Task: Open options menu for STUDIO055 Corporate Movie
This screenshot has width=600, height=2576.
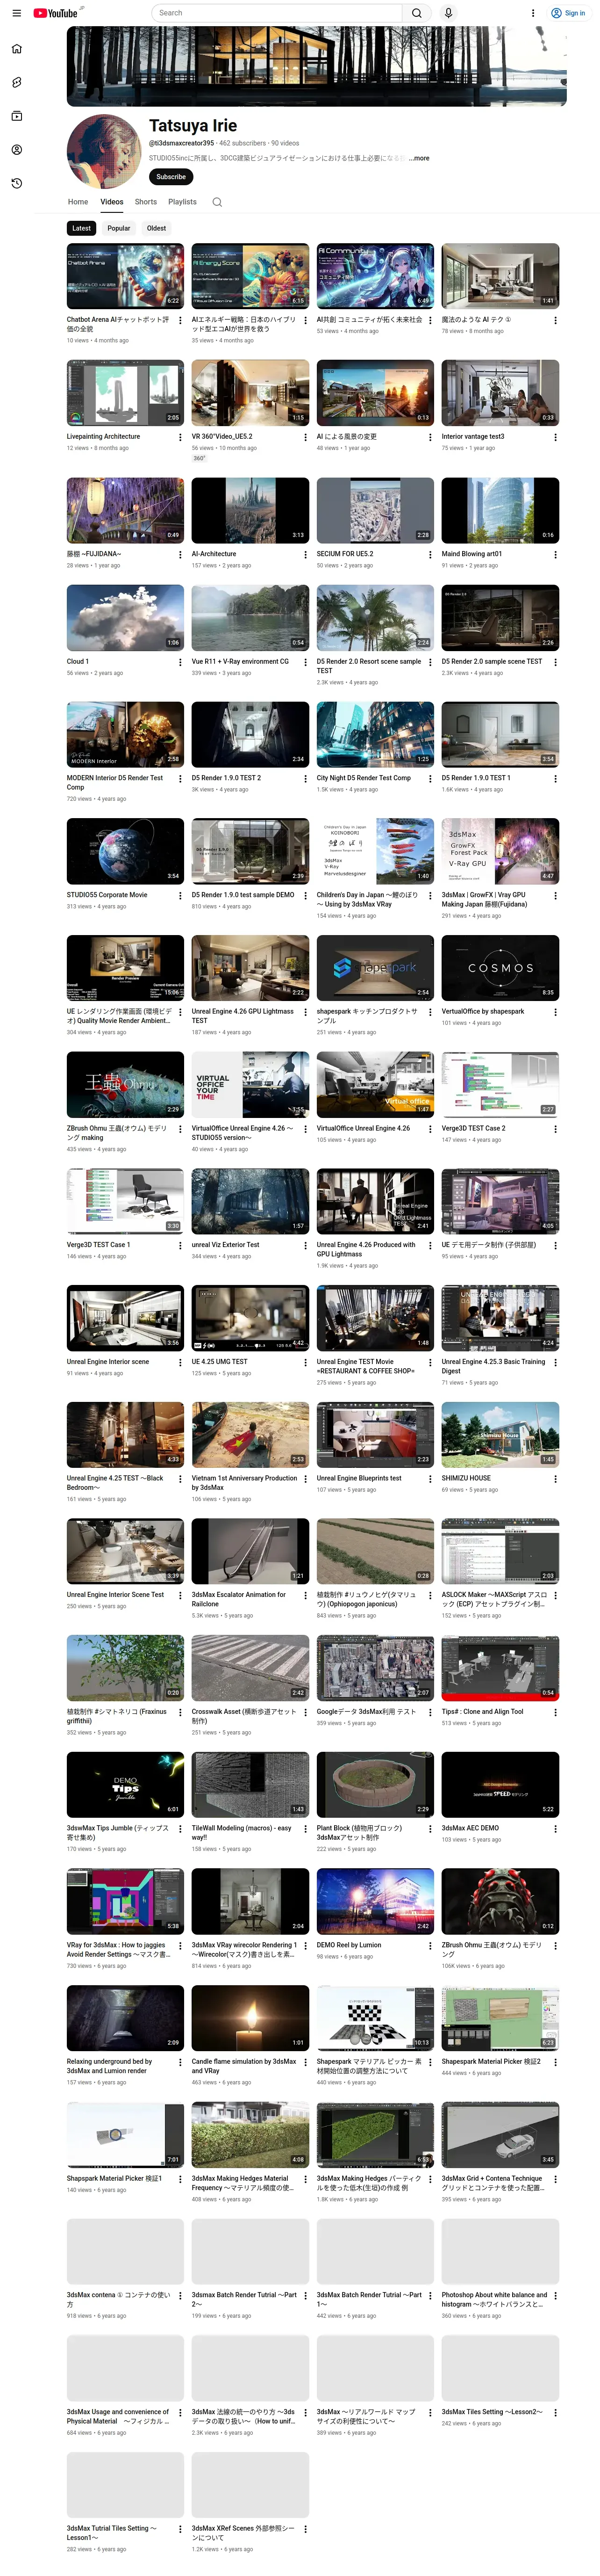Action: pos(180,895)
